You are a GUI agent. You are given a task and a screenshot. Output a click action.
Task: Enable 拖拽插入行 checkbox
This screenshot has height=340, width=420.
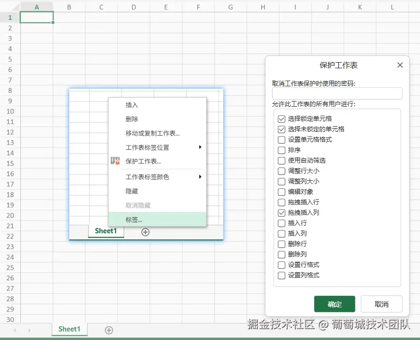pyautogui.click(x=282, y=202)
